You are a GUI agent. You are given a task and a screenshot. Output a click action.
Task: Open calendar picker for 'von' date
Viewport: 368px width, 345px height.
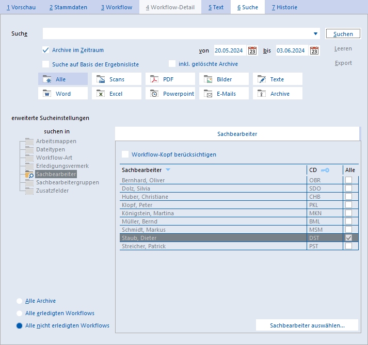[252, 50]
